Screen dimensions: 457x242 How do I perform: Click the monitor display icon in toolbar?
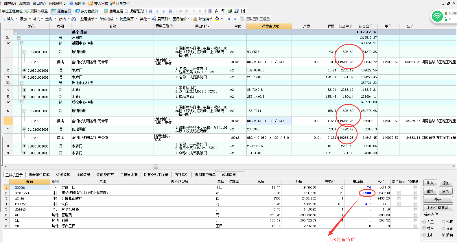[x=236, y=11]
